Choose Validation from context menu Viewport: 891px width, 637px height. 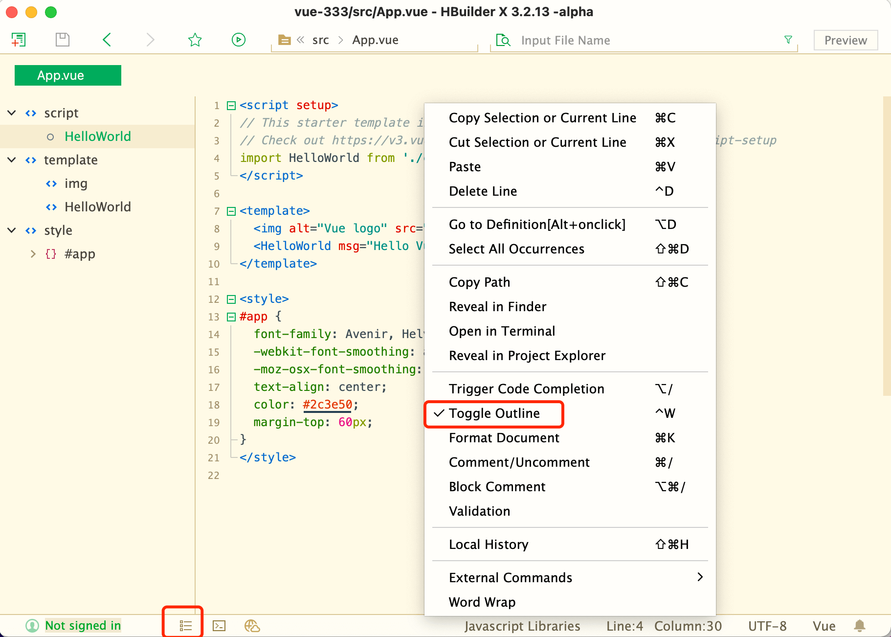570,511
